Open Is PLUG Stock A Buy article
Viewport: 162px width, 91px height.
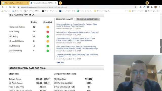coord(78,32)
